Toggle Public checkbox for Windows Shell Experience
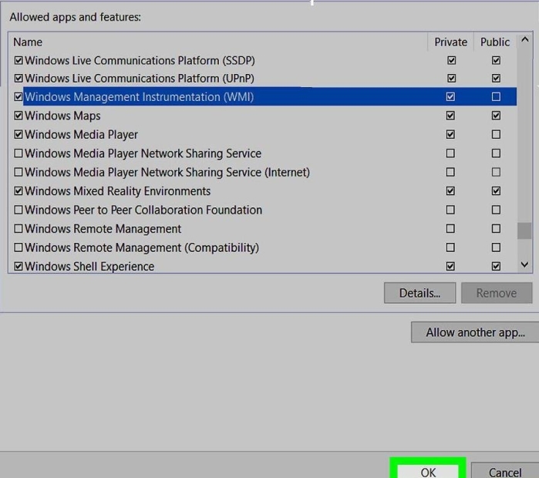 pyautogui.click(x=496, y=266)
